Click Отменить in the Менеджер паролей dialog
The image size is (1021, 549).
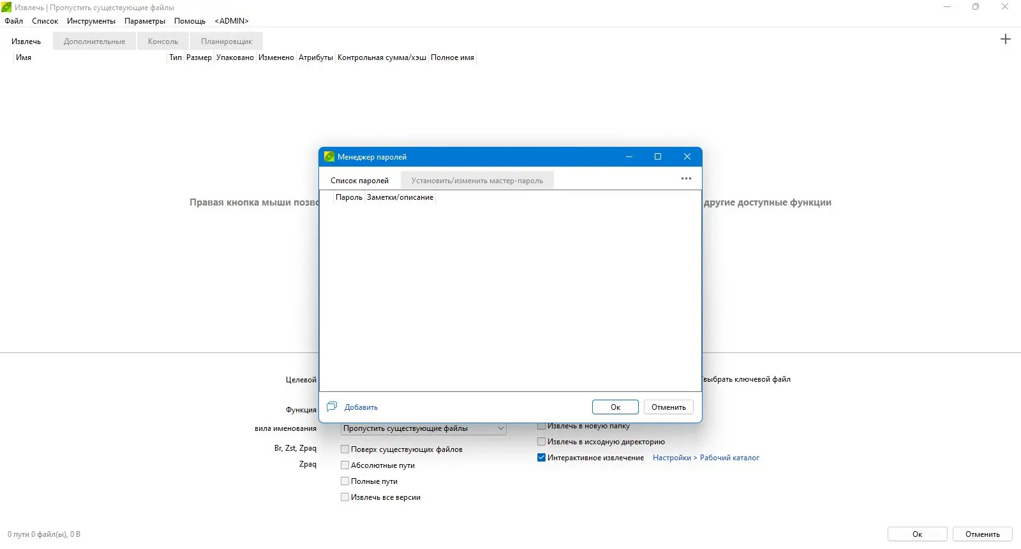tap(669, 407)
